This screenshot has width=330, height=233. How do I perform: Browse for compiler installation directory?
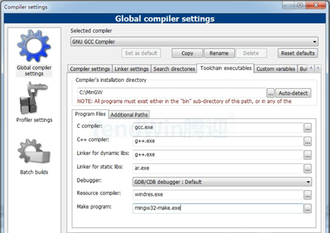point(270,93)
